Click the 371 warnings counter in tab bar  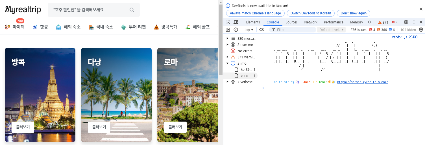click(383, 22)
